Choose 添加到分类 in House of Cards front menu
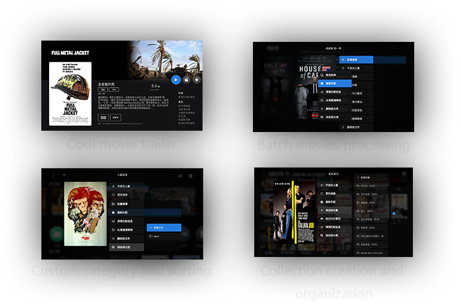 [335, 117]
